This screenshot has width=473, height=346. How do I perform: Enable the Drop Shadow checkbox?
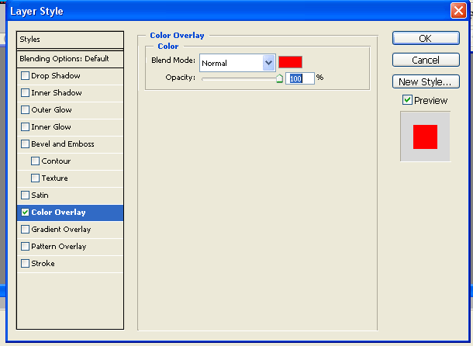[x=25, y=75]
